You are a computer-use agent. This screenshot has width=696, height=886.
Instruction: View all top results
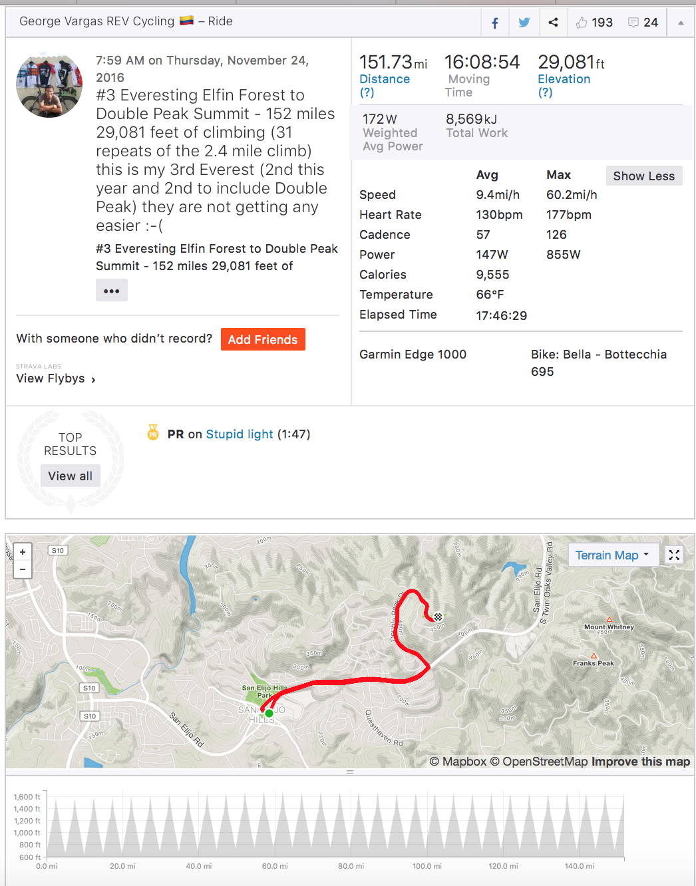tap(71, 476)
